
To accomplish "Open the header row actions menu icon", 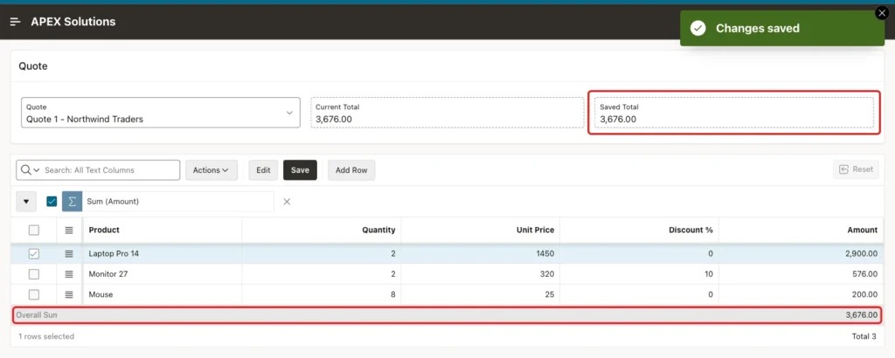I will click(69, 231).
